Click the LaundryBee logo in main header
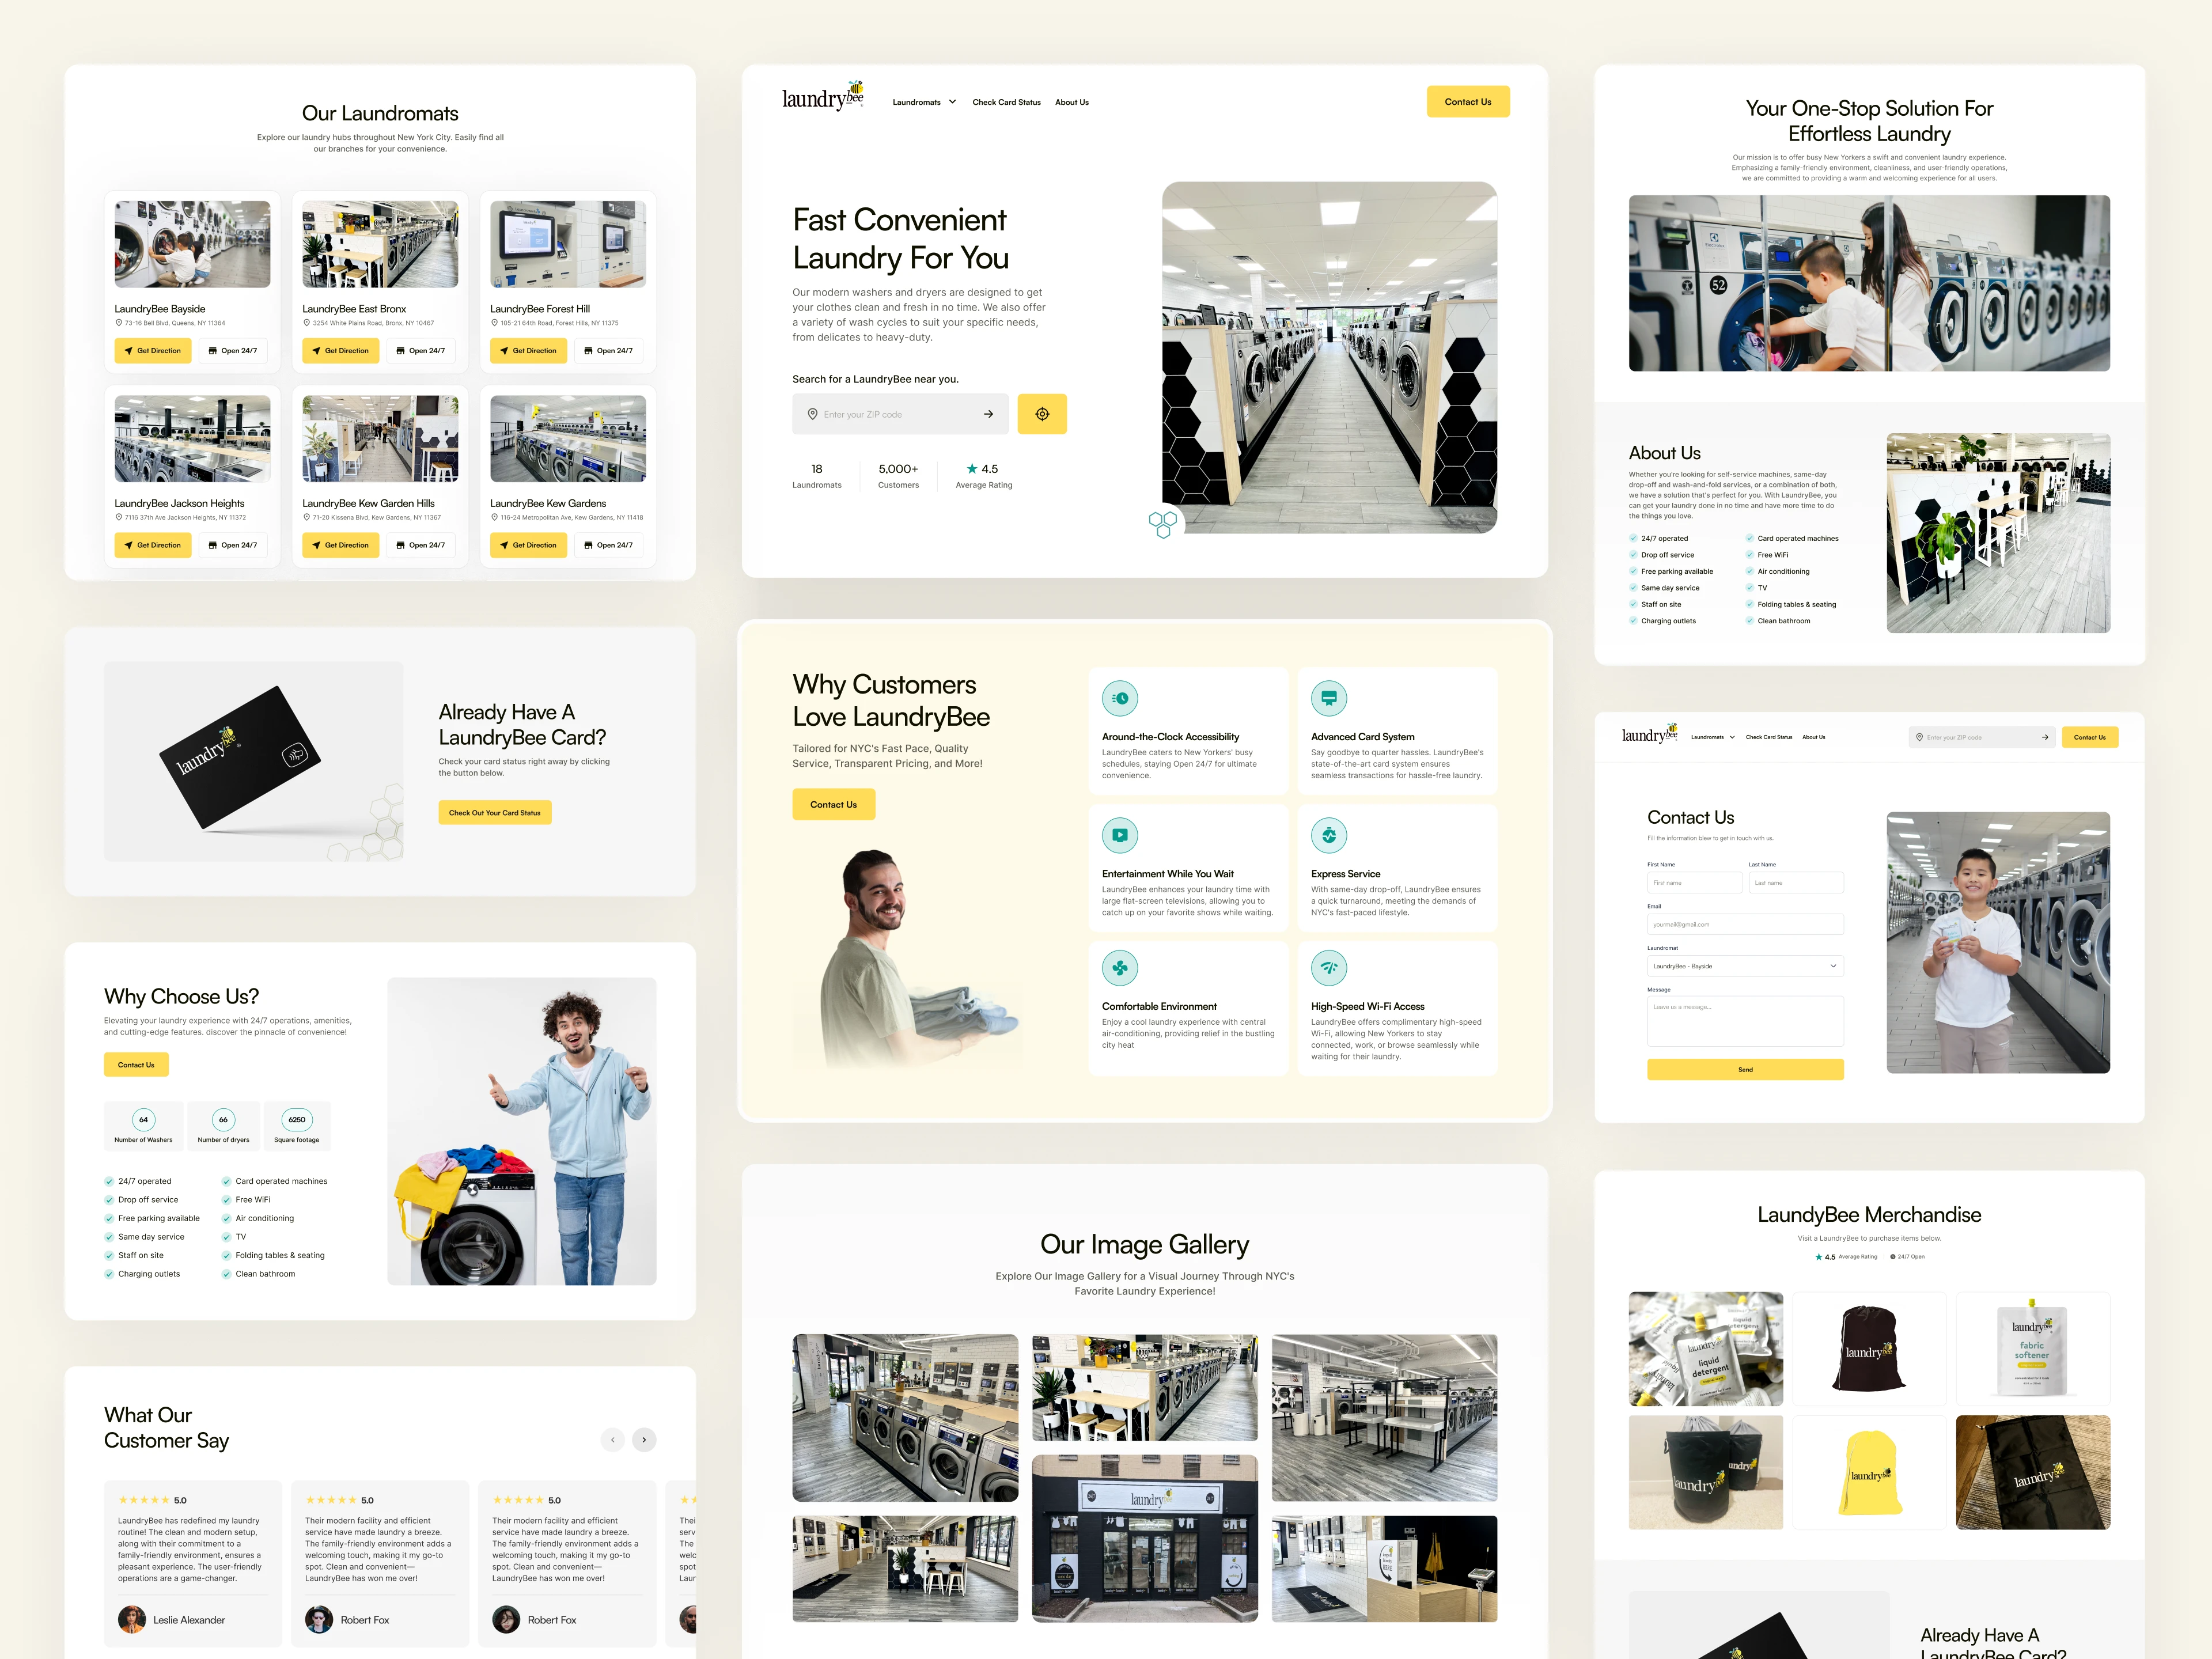 [x=822, y=97]
